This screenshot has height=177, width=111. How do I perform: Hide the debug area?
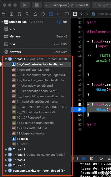[x=75, y=158]
